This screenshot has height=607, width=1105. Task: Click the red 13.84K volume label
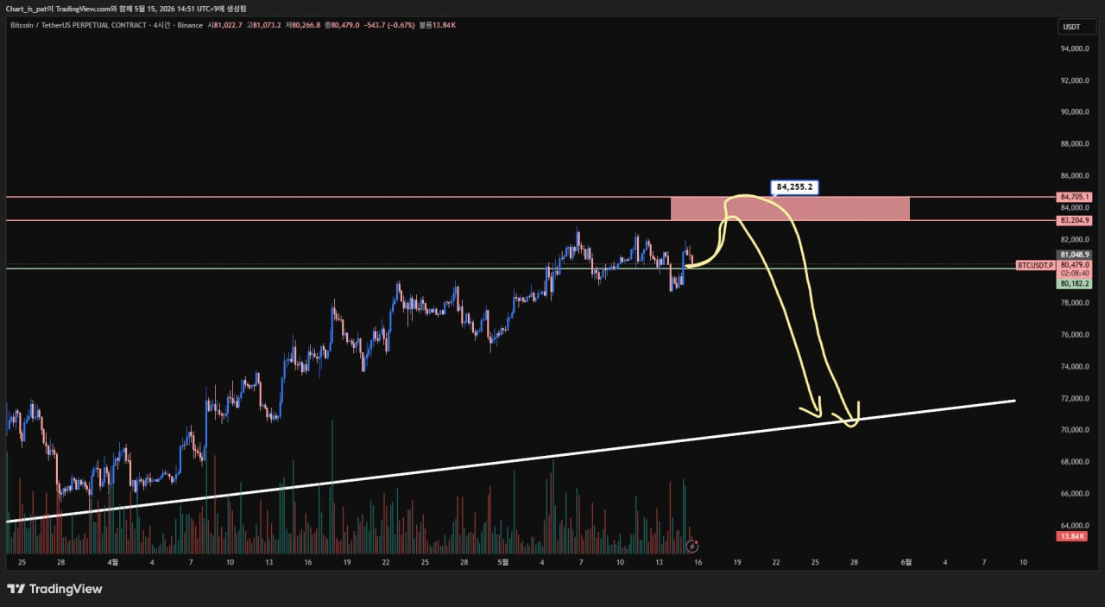tap(1070, 537)
